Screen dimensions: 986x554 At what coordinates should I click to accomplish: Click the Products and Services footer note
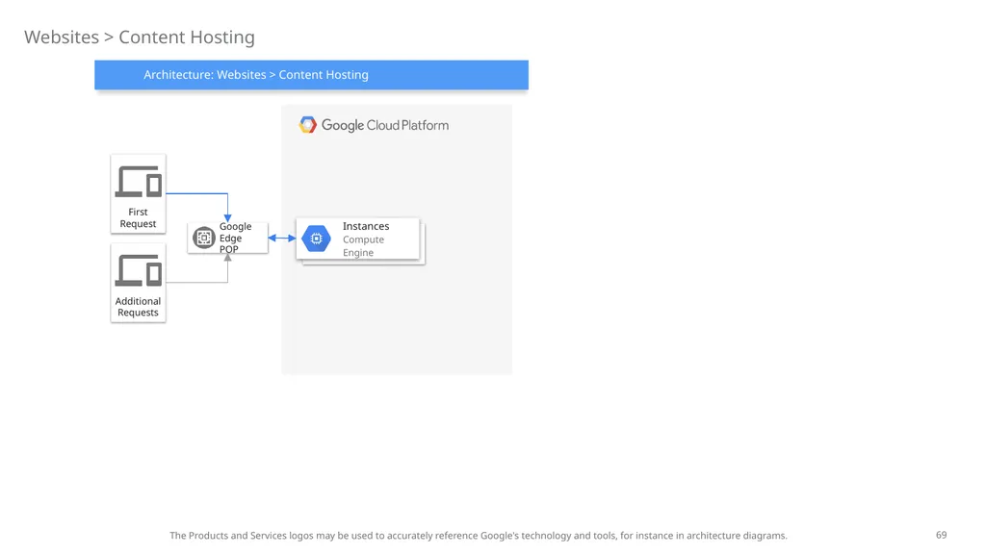[479, 536]
